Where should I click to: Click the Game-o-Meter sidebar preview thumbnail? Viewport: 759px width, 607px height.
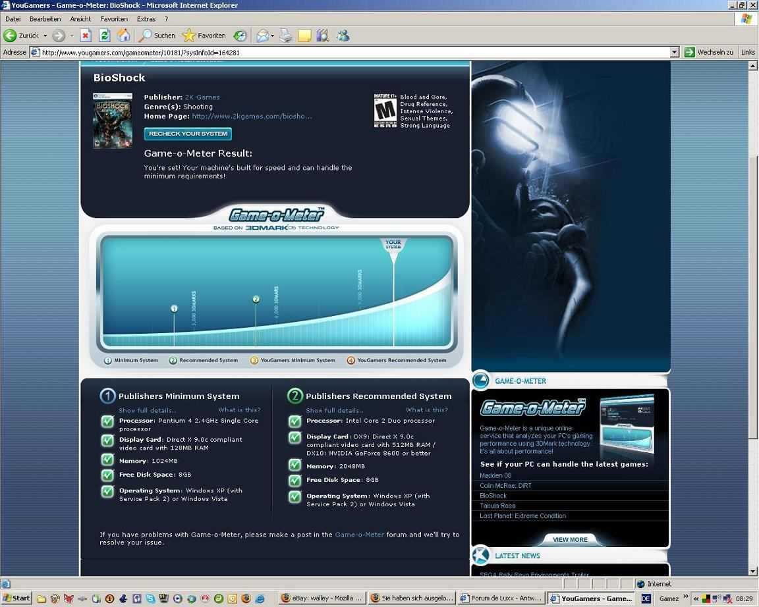click(x=627, y=424)
